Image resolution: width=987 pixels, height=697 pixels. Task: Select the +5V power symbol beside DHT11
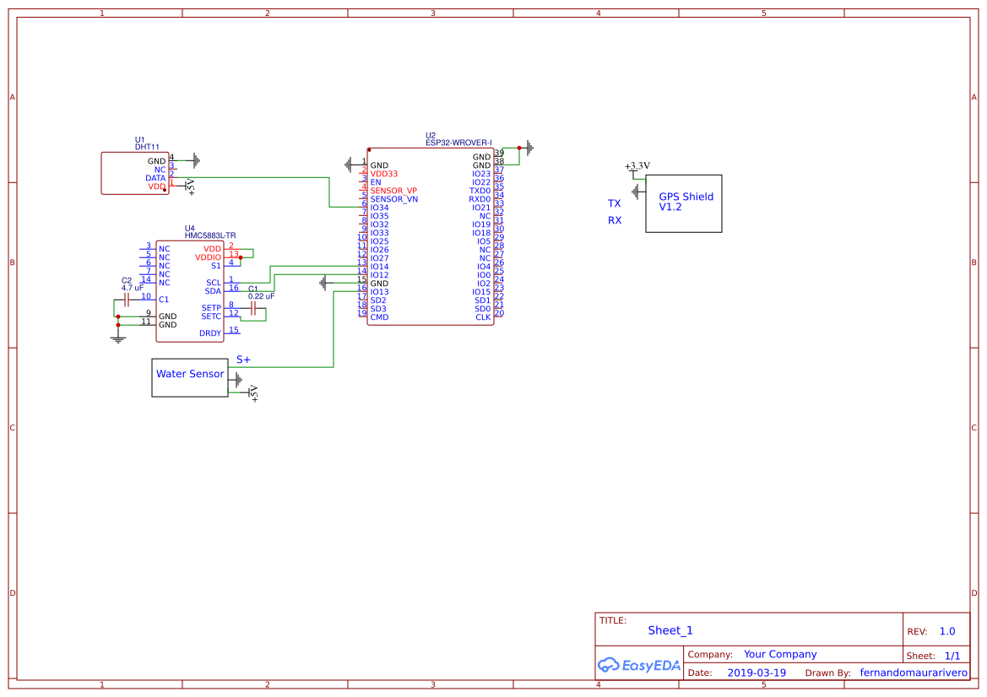point(190,186)
